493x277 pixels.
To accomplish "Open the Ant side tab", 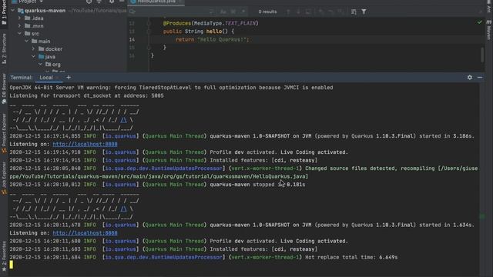I will pos(488,7).
